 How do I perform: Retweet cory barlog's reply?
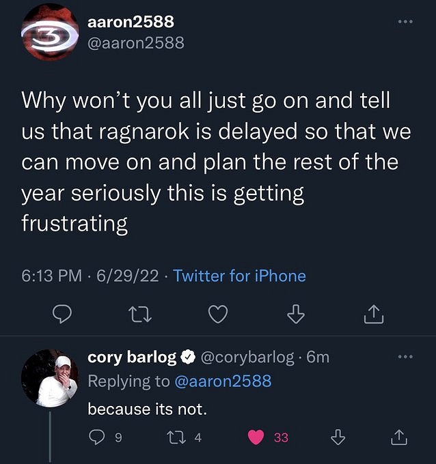(176, 437)
